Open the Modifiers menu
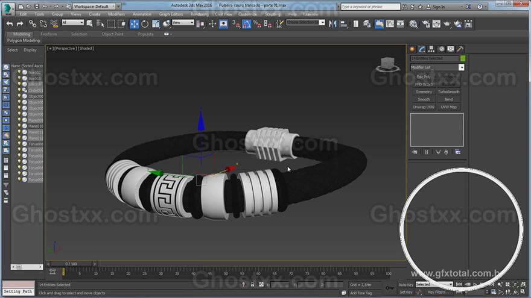This screenshot has width=531, height=298. pyautogui.click(x=116, y=14)
